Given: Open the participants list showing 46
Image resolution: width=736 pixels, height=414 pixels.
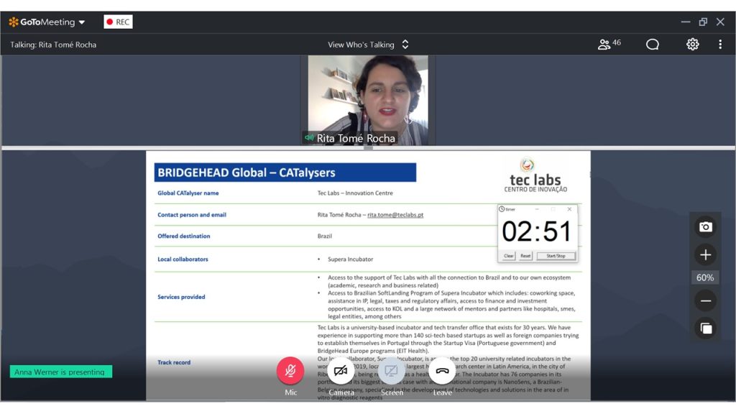Looking at the screenshot, I should (x=609, y=44).
